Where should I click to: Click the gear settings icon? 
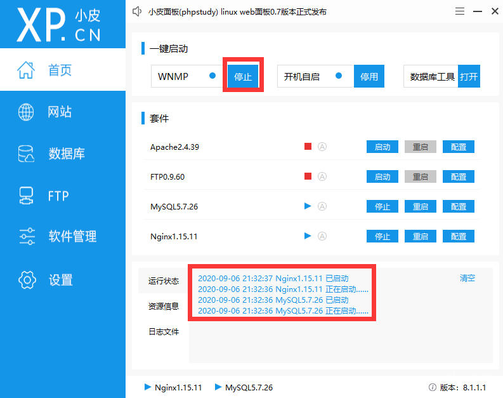click(27, 280)
